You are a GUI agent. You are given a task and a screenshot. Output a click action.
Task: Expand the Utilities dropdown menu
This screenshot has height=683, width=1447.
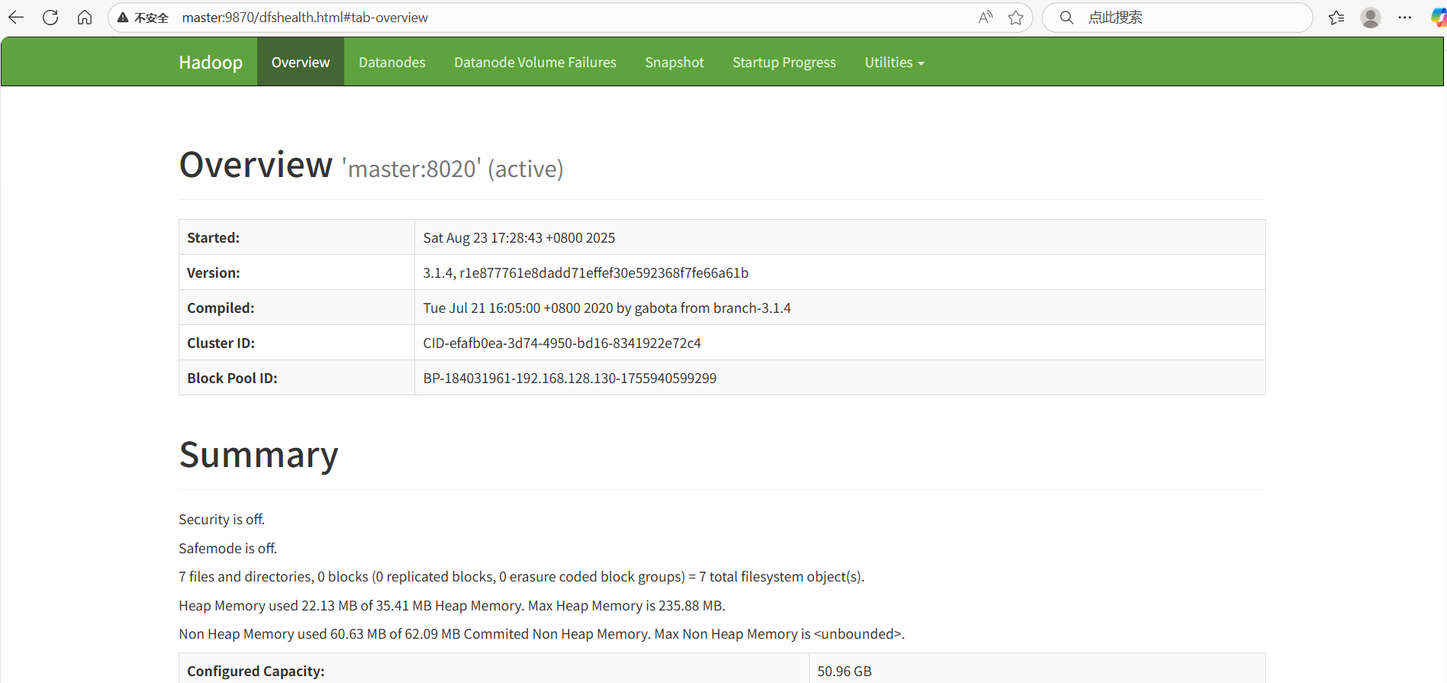pyautogui.click(x=894, y=63)
